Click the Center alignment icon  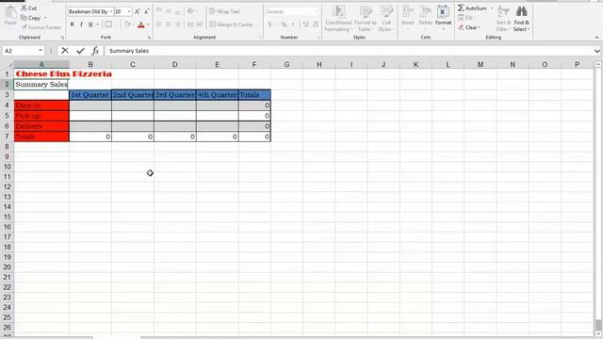click(x=168, y=24)
